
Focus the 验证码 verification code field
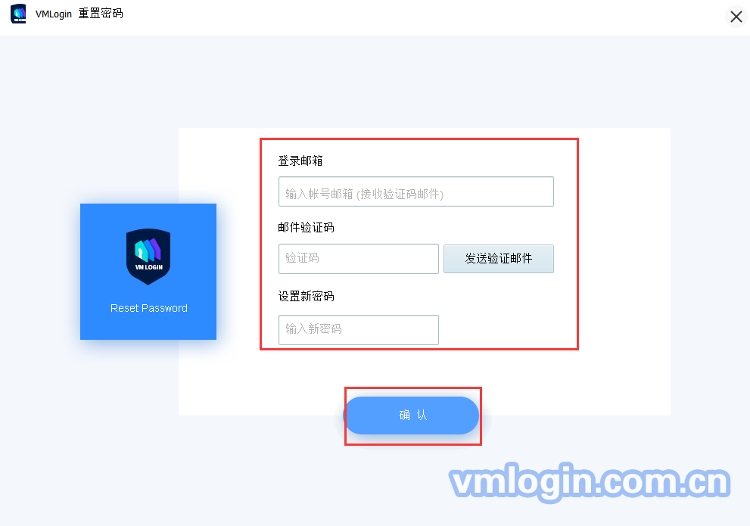click(x=358, y=259)
